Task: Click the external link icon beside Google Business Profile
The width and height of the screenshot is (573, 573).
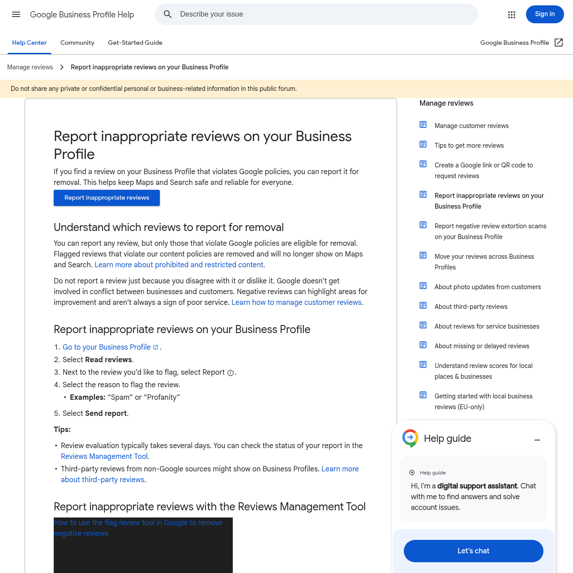Action: point(559,43)
